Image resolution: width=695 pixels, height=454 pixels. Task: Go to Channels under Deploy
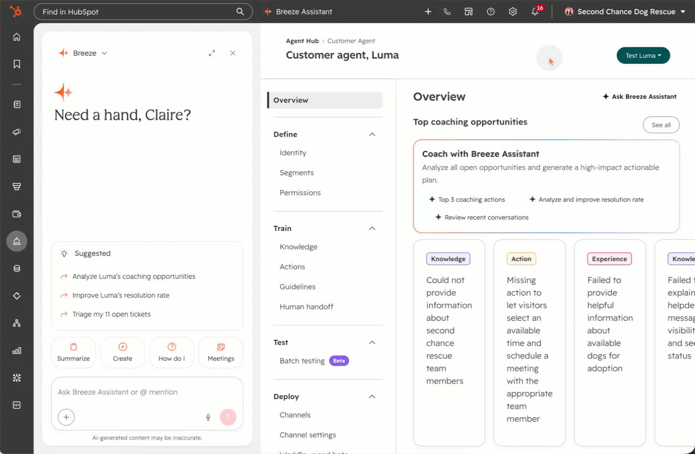pyautogui.click(x=295, y=415)
